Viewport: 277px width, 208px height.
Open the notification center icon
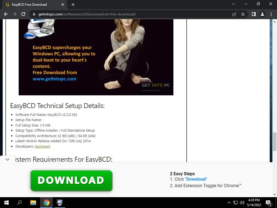click(x=269, y=203)
